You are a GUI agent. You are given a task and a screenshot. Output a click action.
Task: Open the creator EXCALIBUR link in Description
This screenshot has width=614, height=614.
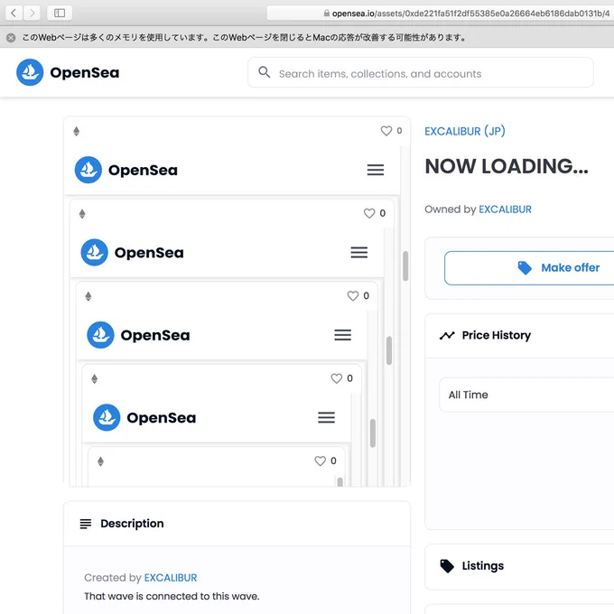(171, 578)
